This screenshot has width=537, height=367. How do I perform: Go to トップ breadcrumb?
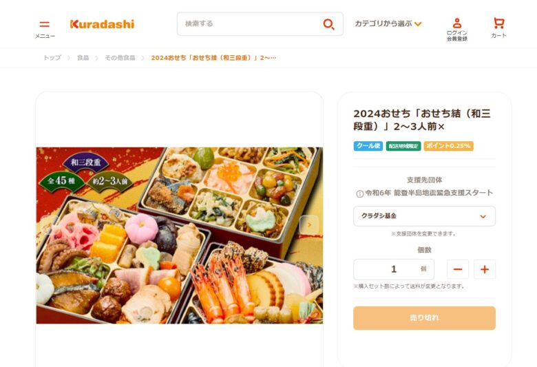[52, 58]
